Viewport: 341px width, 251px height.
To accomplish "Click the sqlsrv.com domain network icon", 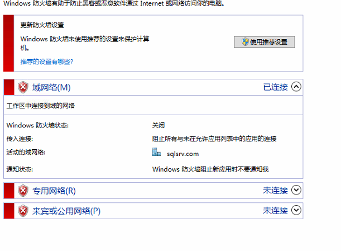I will point(156,152).
